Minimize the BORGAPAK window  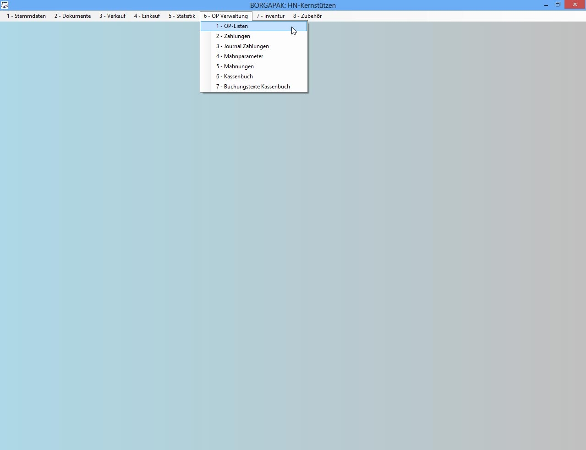pos(546,5)
